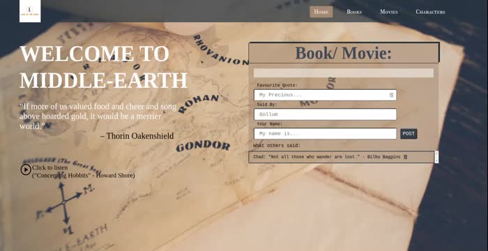Click the 'Book/ Movie:' panel heading
The height and width of the screenshot is (251, 488).
343,53
